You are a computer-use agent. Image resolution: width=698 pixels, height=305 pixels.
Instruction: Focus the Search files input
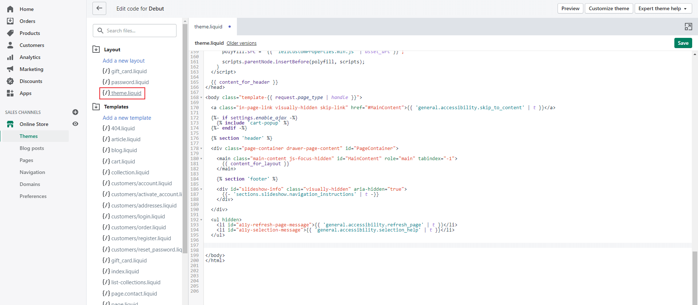pos(135,31)
